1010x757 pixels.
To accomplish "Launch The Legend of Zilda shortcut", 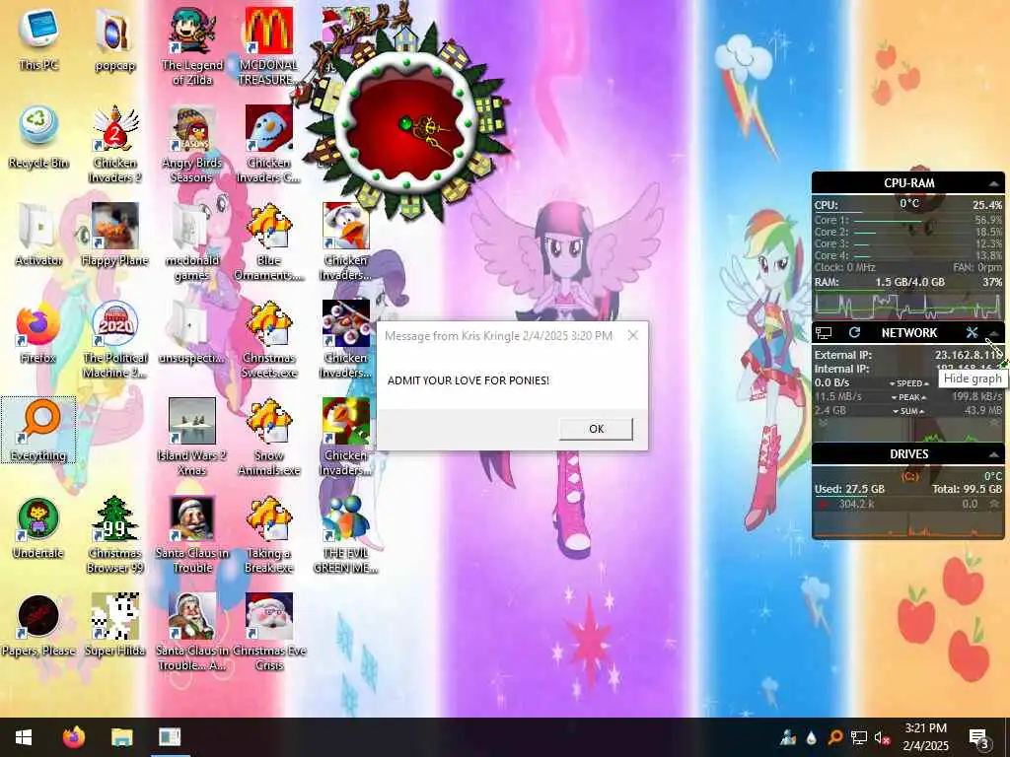I will (192, 46).
